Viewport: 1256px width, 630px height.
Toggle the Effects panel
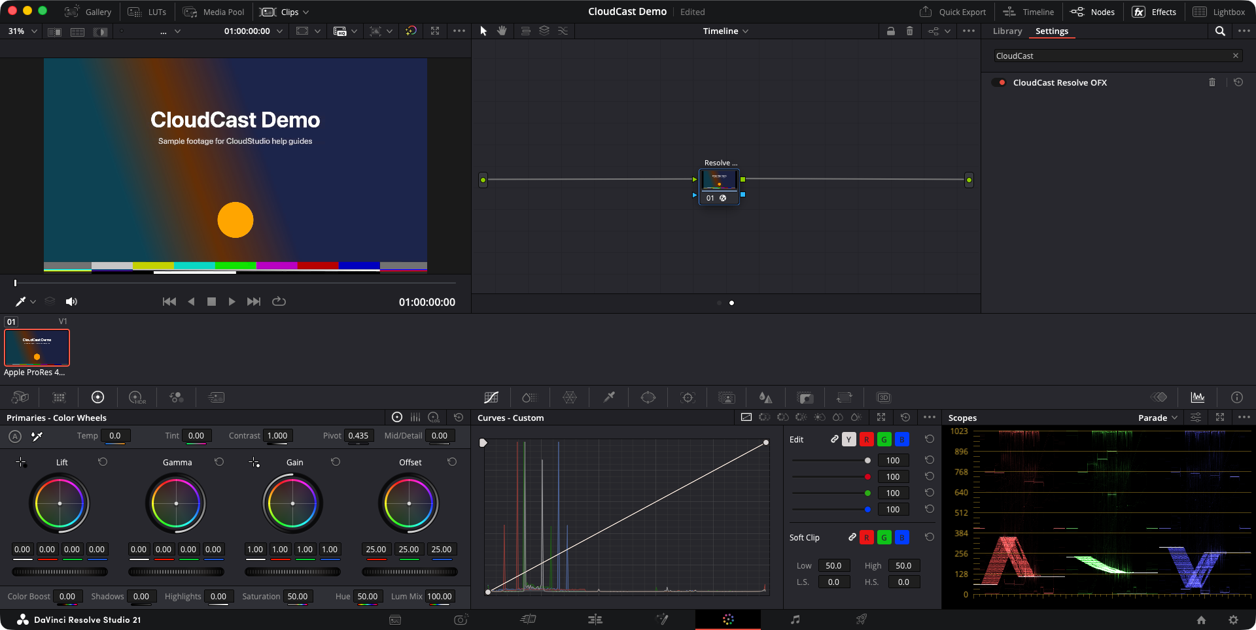1154,12
